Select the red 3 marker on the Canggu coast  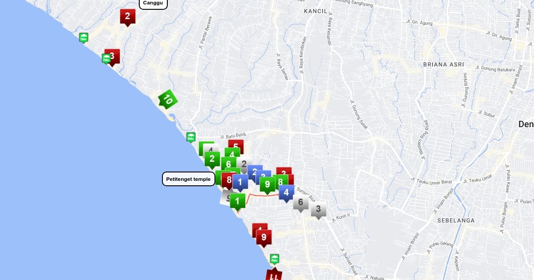click(x=114, y=57)
